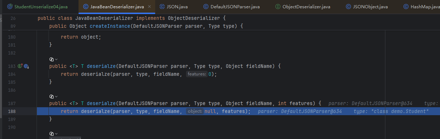Screen dimensions: 440x139
Task: Click the class icon on JSONObject.java tab
Action: [x=348, y=6]
